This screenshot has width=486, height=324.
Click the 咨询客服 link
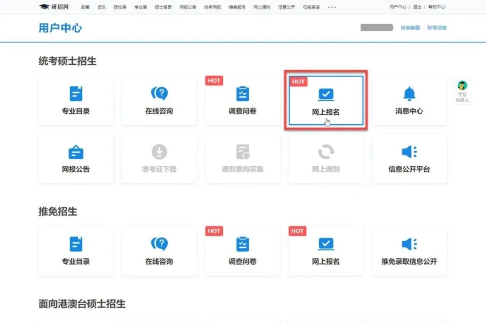(x=410, y=28)
